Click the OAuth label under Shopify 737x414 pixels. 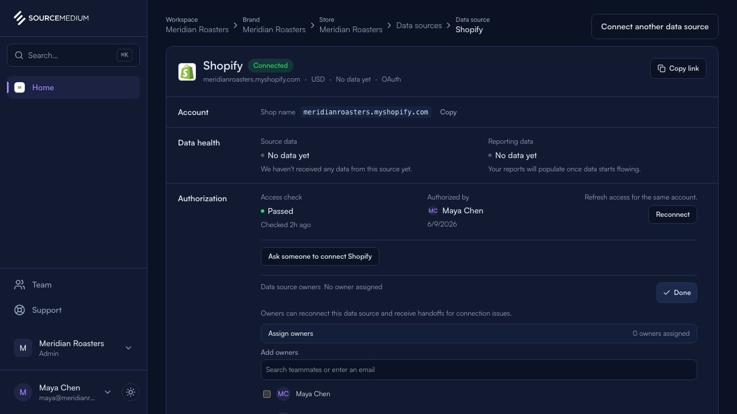point(391,79)
